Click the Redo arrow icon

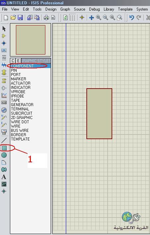pyautogui.click(x=139, y=18)
